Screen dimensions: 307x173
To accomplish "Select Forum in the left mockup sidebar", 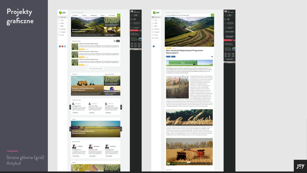I will [62, 20].
